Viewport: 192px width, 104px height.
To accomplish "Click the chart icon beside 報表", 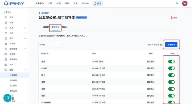I will pos(6,65).
